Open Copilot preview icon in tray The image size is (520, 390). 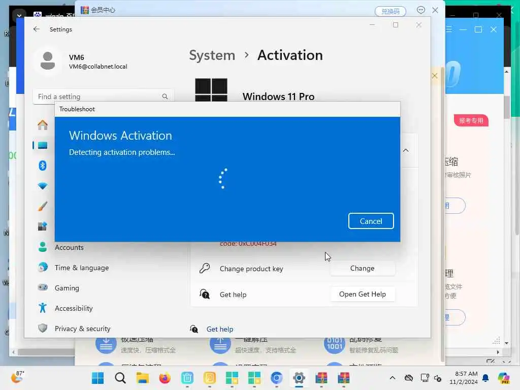(x=504, y=378)
